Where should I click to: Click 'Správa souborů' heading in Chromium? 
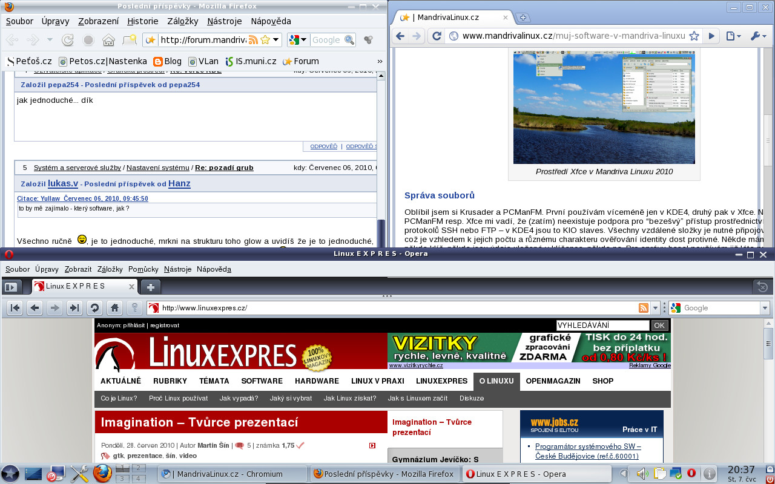pyautogui.click(x=440, y=195)
